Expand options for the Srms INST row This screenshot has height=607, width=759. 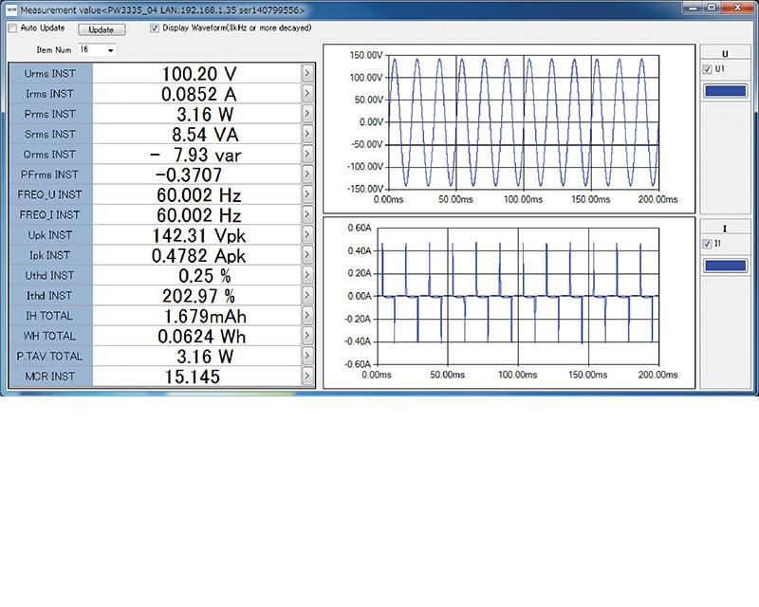tap(307, 134)
